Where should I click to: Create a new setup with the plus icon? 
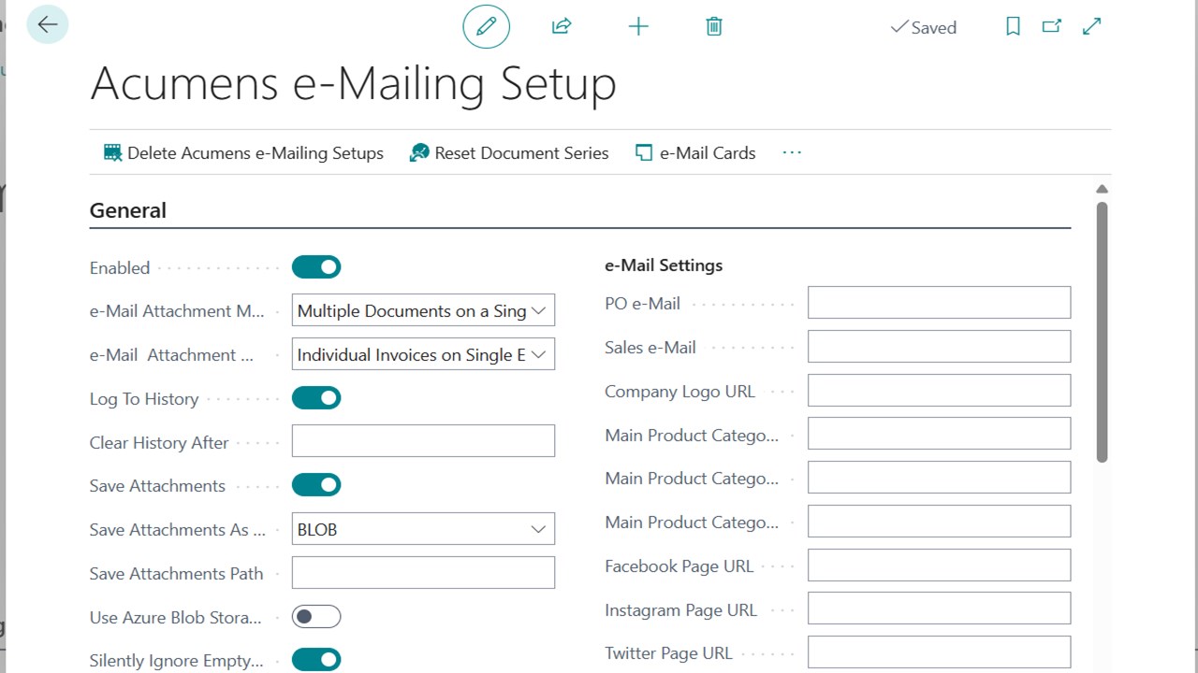click(638, 26)
